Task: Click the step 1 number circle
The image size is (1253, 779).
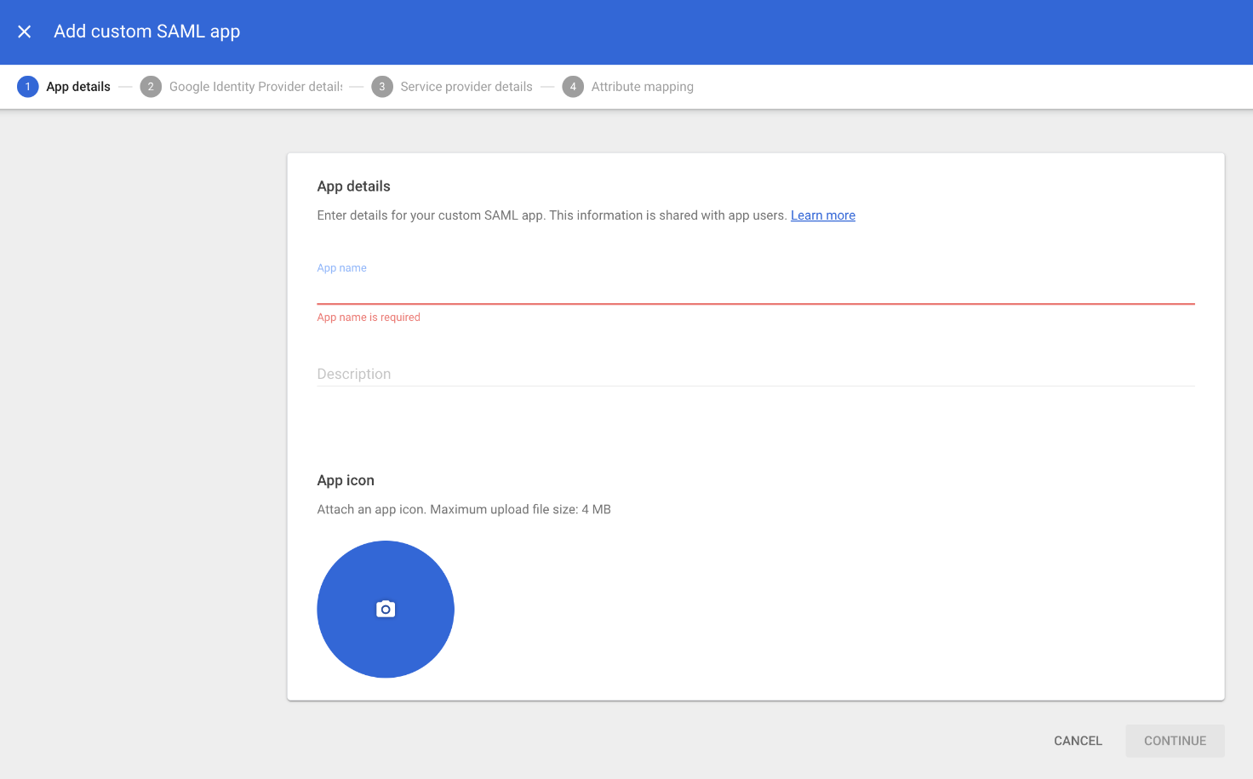Action: pyautogui.click(x=27, y=87)
